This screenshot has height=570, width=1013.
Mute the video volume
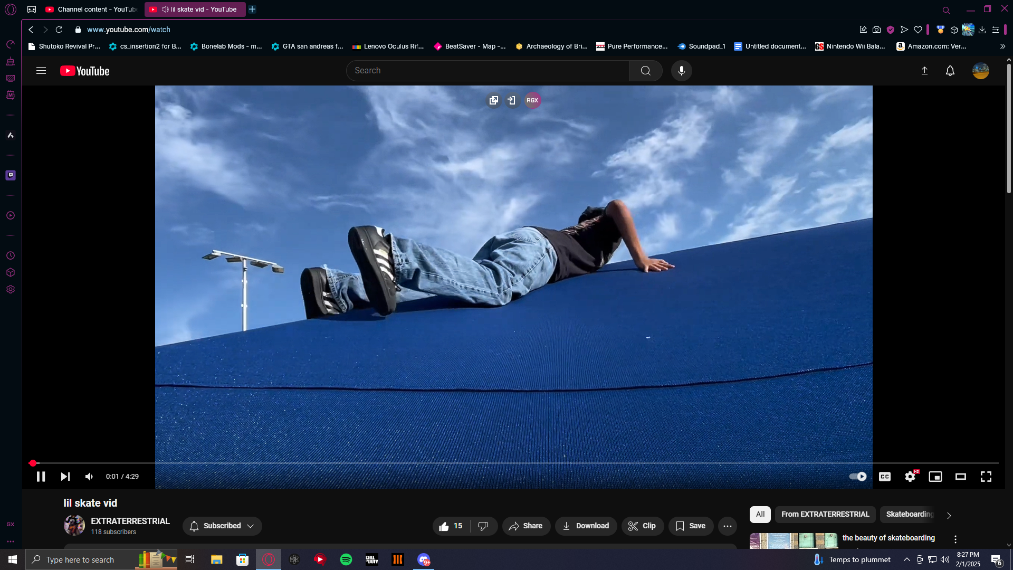(89, 477)
